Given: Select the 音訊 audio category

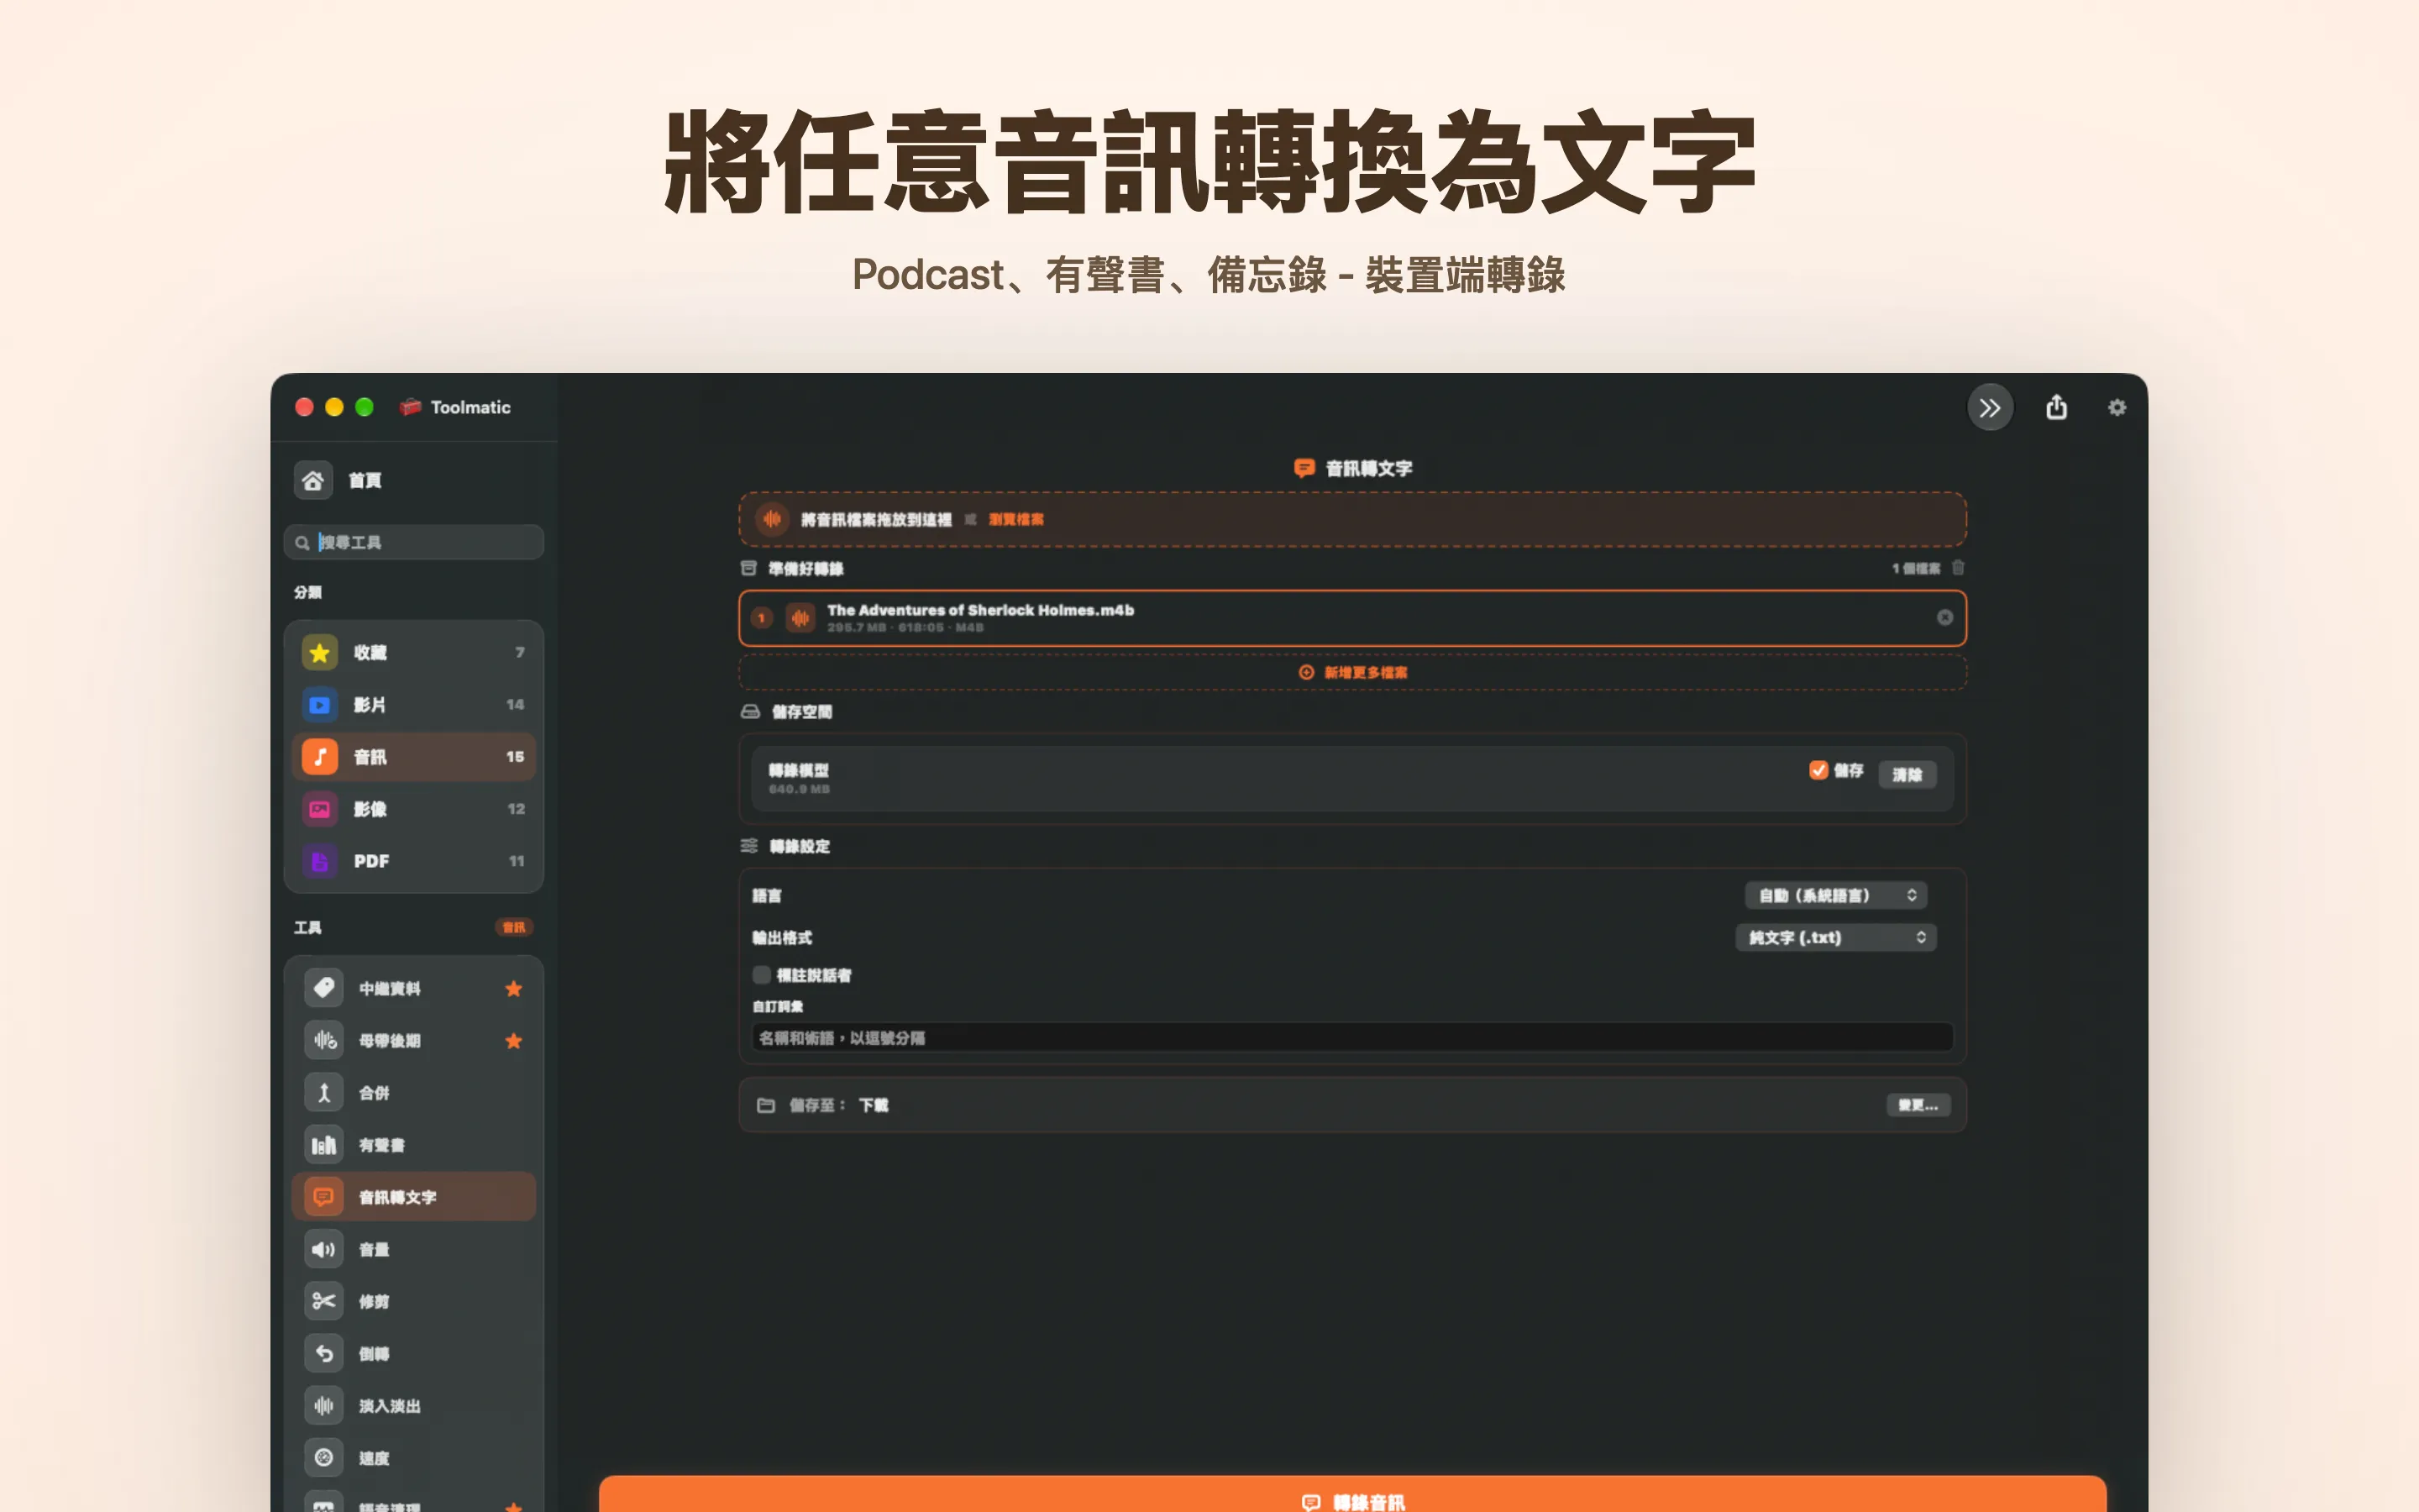Looking at the screenshot, I should coord(414,757).
